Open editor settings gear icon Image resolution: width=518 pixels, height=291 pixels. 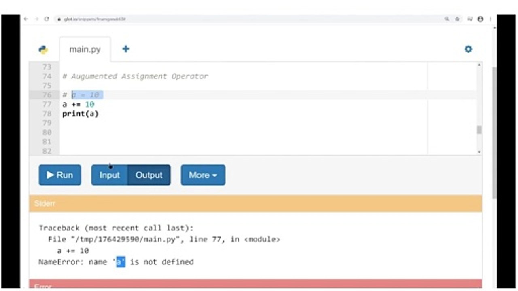(x=468, y=49)
